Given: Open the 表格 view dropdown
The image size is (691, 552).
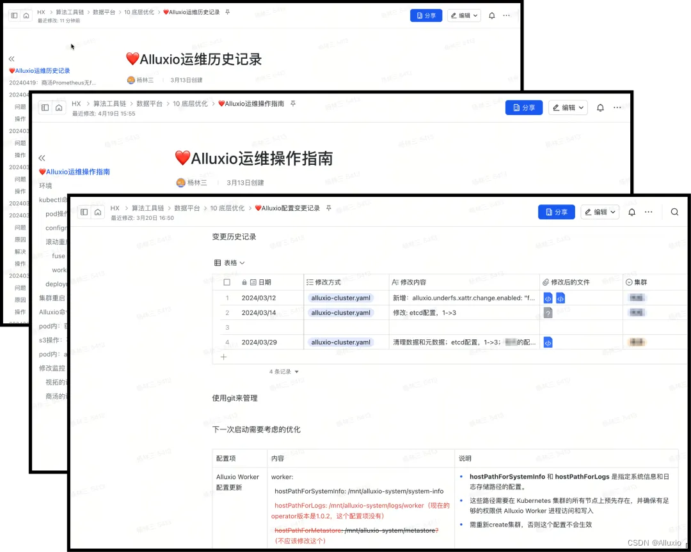Looking at the screenshot, I should coord(229,263).
